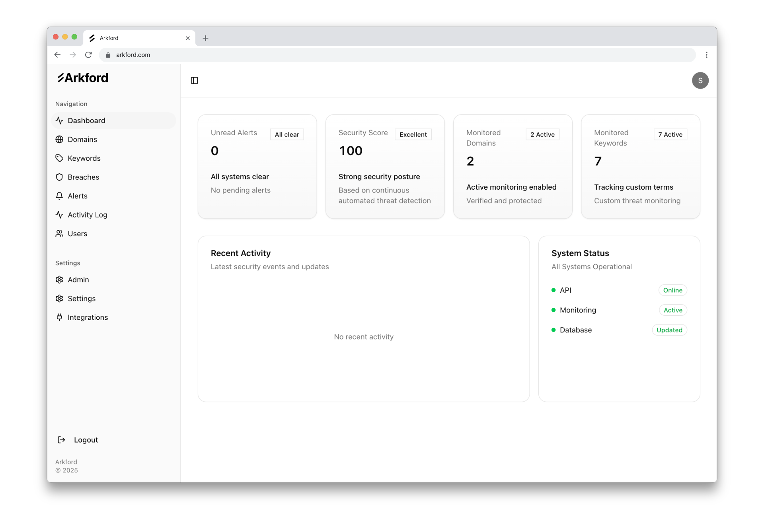The width and height of the screenshot is (764, 509).
Task: Open the browser three-dot options menu
Action: (x=707, y=55)
